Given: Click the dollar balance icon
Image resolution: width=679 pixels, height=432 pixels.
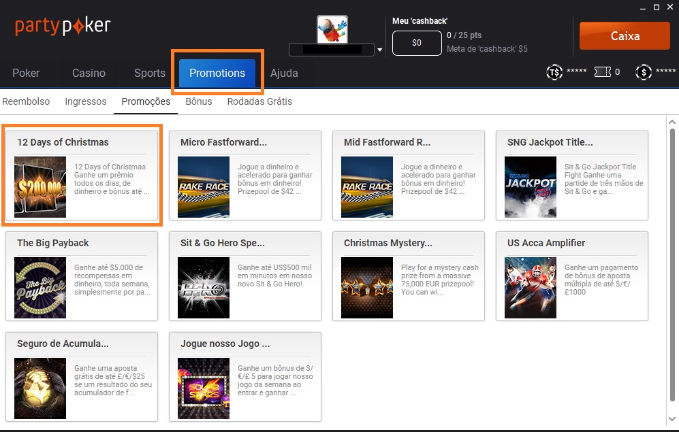Looking at the screenshot, I should tap(644, 72).
